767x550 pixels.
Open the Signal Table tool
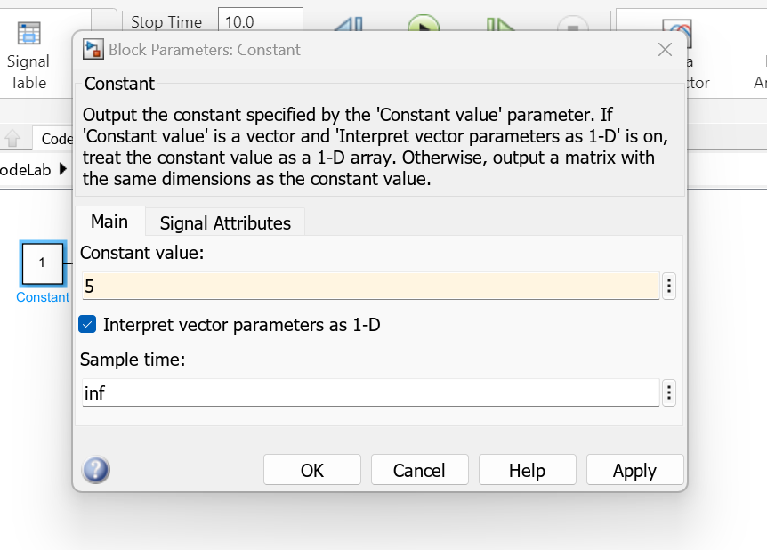(28, 55)
